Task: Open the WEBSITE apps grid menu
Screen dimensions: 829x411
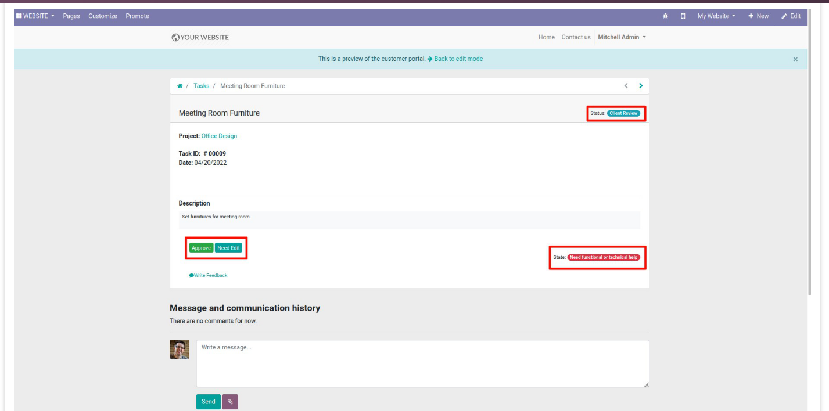Action: point(35,16)
